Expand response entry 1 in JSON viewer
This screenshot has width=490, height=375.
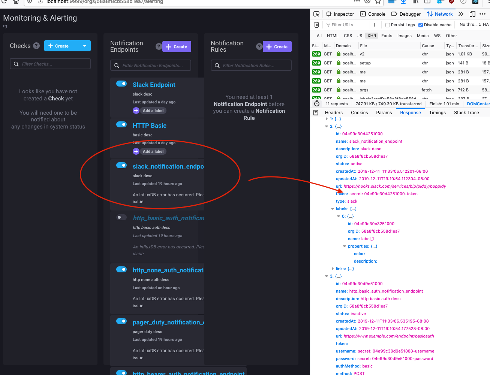click(x=326, y=119)
